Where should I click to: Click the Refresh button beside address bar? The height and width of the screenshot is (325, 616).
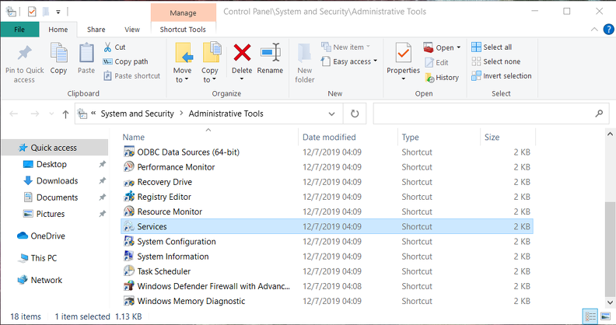[x=355, y=114]
